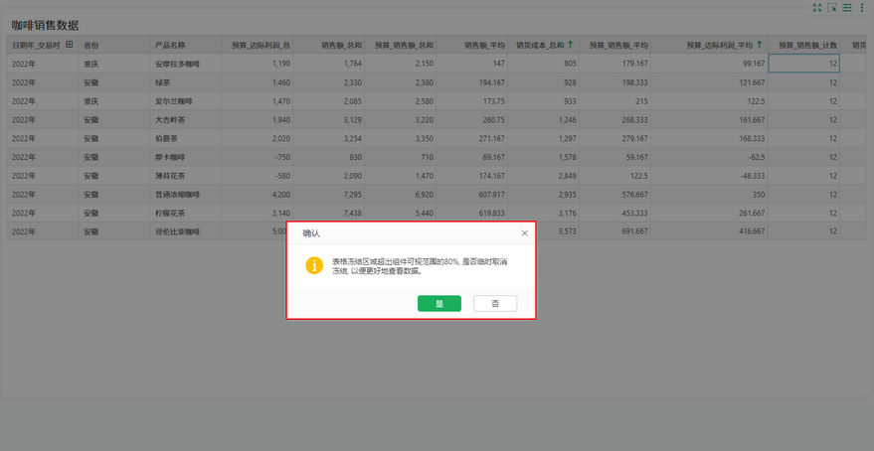The height and width of the screenshot is (451, 874).
Task: Click sort arrow on 预算_边际利润_平均 column
Action: (x=760, y=45)
